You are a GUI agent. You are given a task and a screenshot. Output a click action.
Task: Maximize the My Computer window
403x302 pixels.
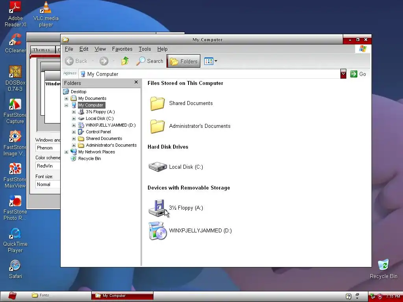[x=358, y=40]
